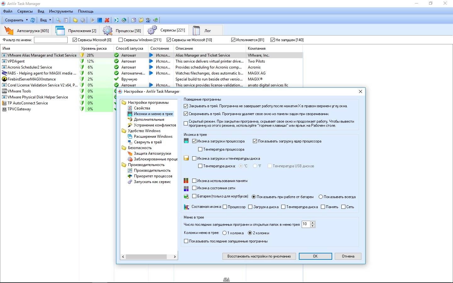Click the yellow disk load icon
This screenshot has width=453, height=283.
[186, 158]
